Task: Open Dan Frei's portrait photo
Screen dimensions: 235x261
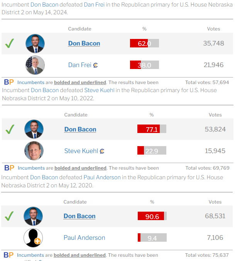Action: [x=35, y=65]
